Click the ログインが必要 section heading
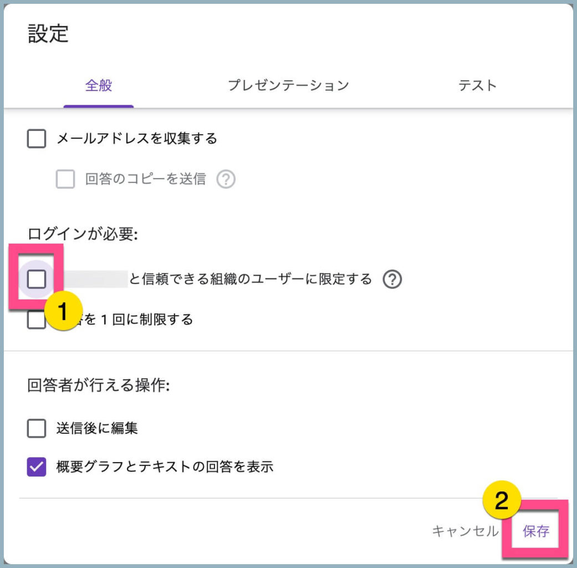577x568 pixels. tap(82, 235)
